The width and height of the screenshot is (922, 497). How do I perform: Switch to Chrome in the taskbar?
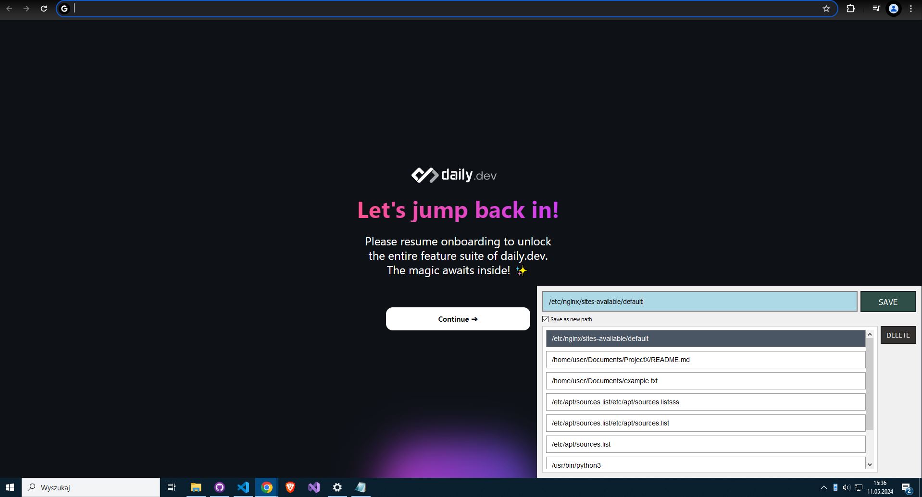click(x=266, y=487)
